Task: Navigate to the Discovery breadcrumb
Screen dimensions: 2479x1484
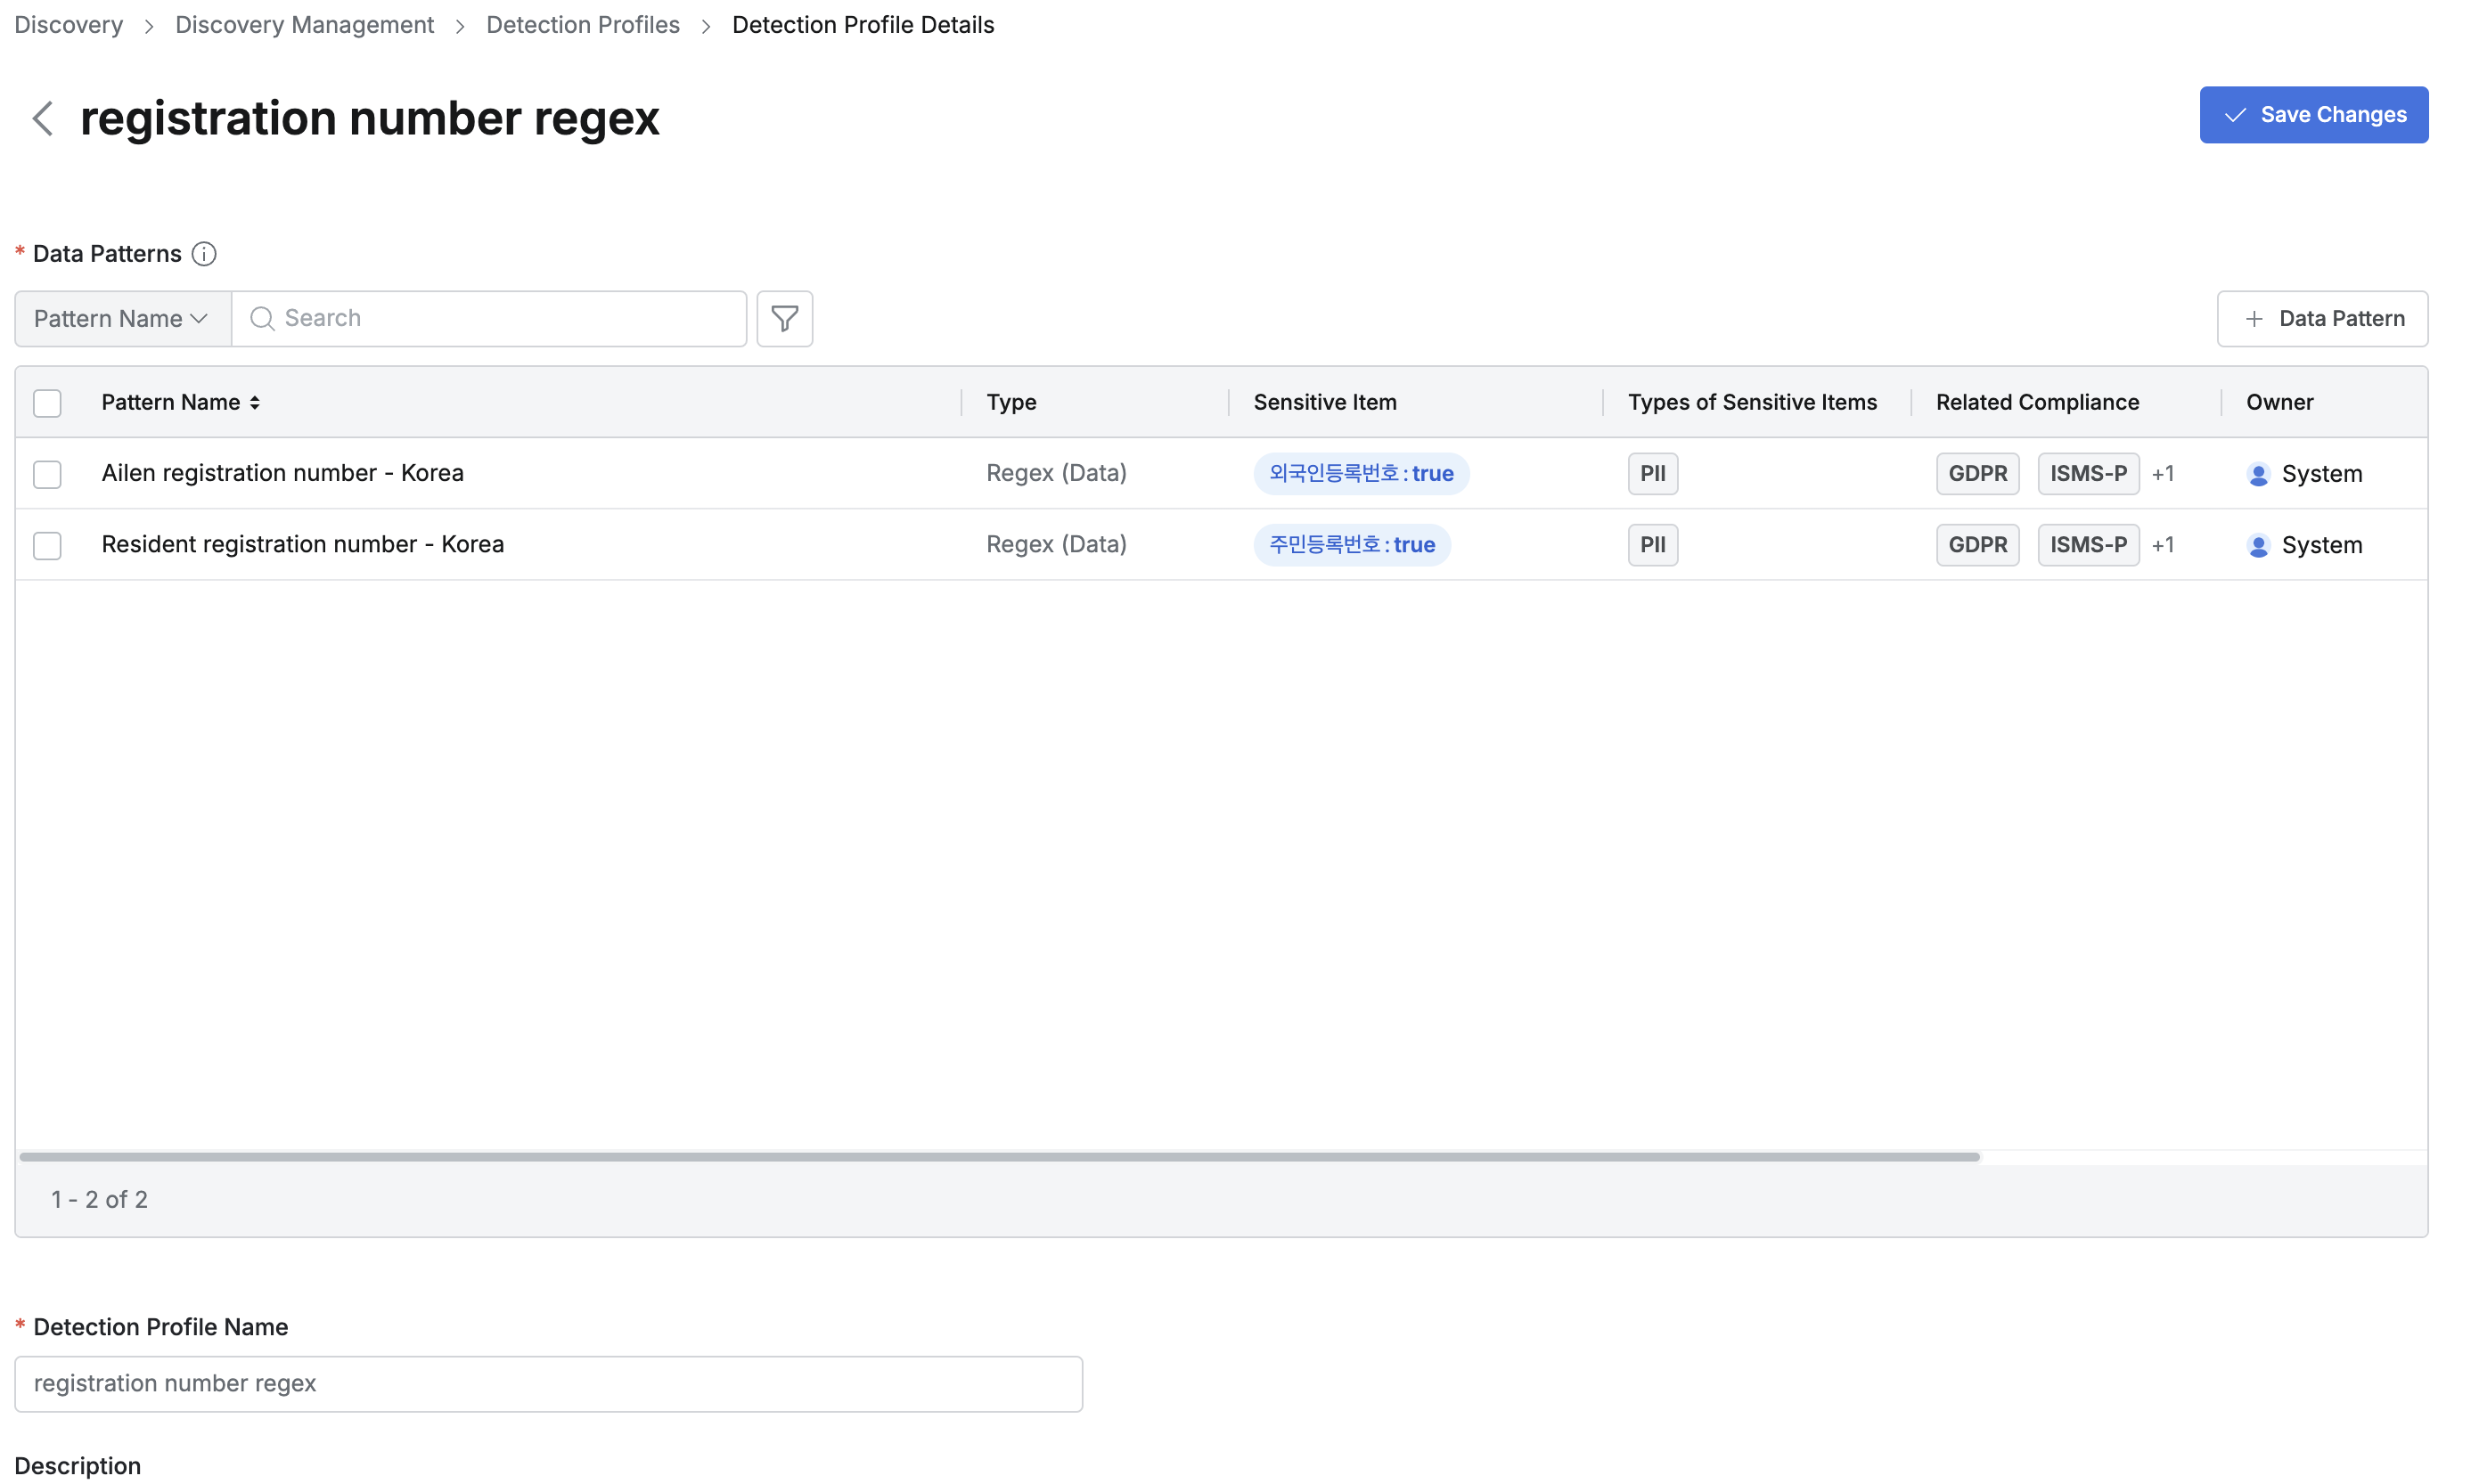Action: pyautogui.click(x=68, y=25)
